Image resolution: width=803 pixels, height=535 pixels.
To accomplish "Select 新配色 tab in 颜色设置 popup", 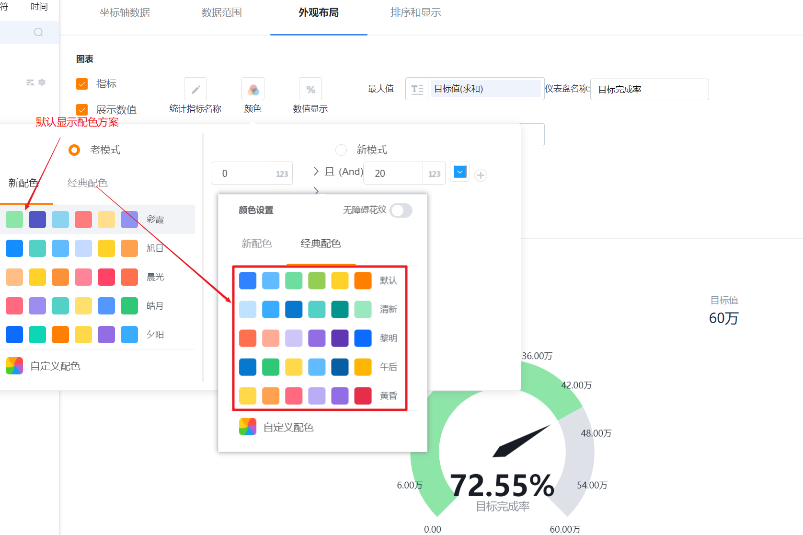I will [257, 244].
